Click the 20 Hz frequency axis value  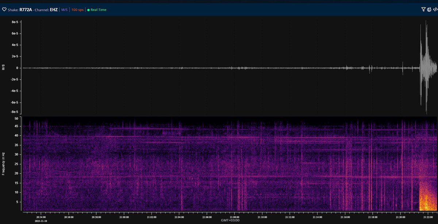tap(16, 173)
